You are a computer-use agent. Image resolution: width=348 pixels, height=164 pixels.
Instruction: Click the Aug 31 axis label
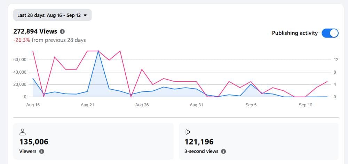coord(196,105)
